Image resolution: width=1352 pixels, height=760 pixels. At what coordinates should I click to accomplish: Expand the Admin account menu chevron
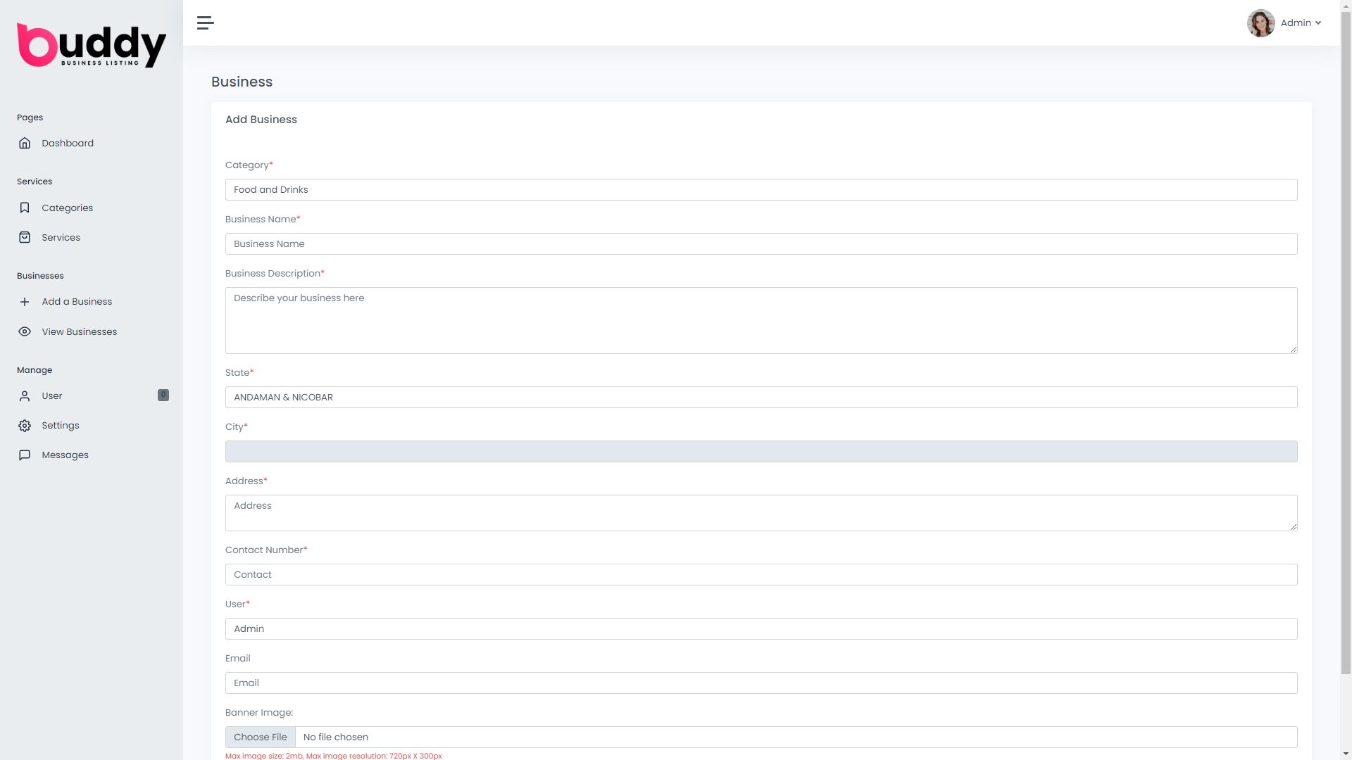1318,23
